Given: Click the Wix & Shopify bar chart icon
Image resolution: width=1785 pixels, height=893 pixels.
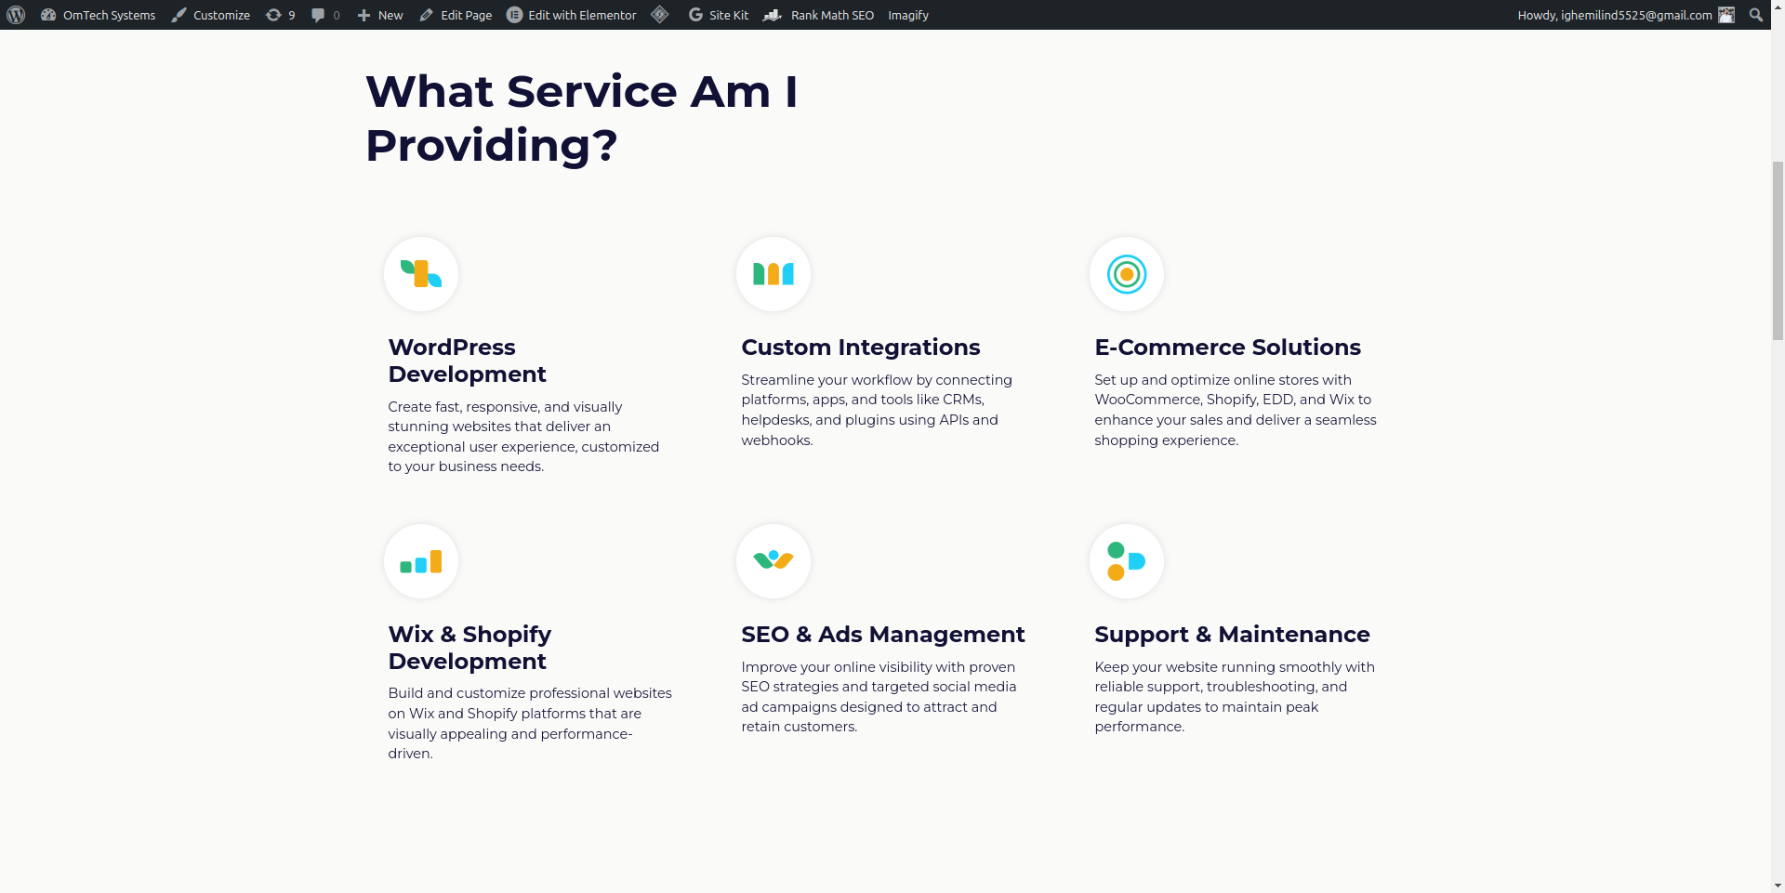Looking at the screenshot, I should click(x=421, y=561).
